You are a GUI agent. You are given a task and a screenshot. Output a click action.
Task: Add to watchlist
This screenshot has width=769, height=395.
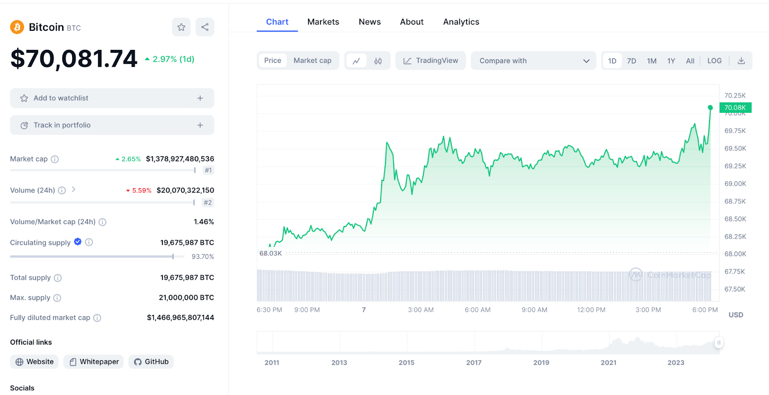112,98
